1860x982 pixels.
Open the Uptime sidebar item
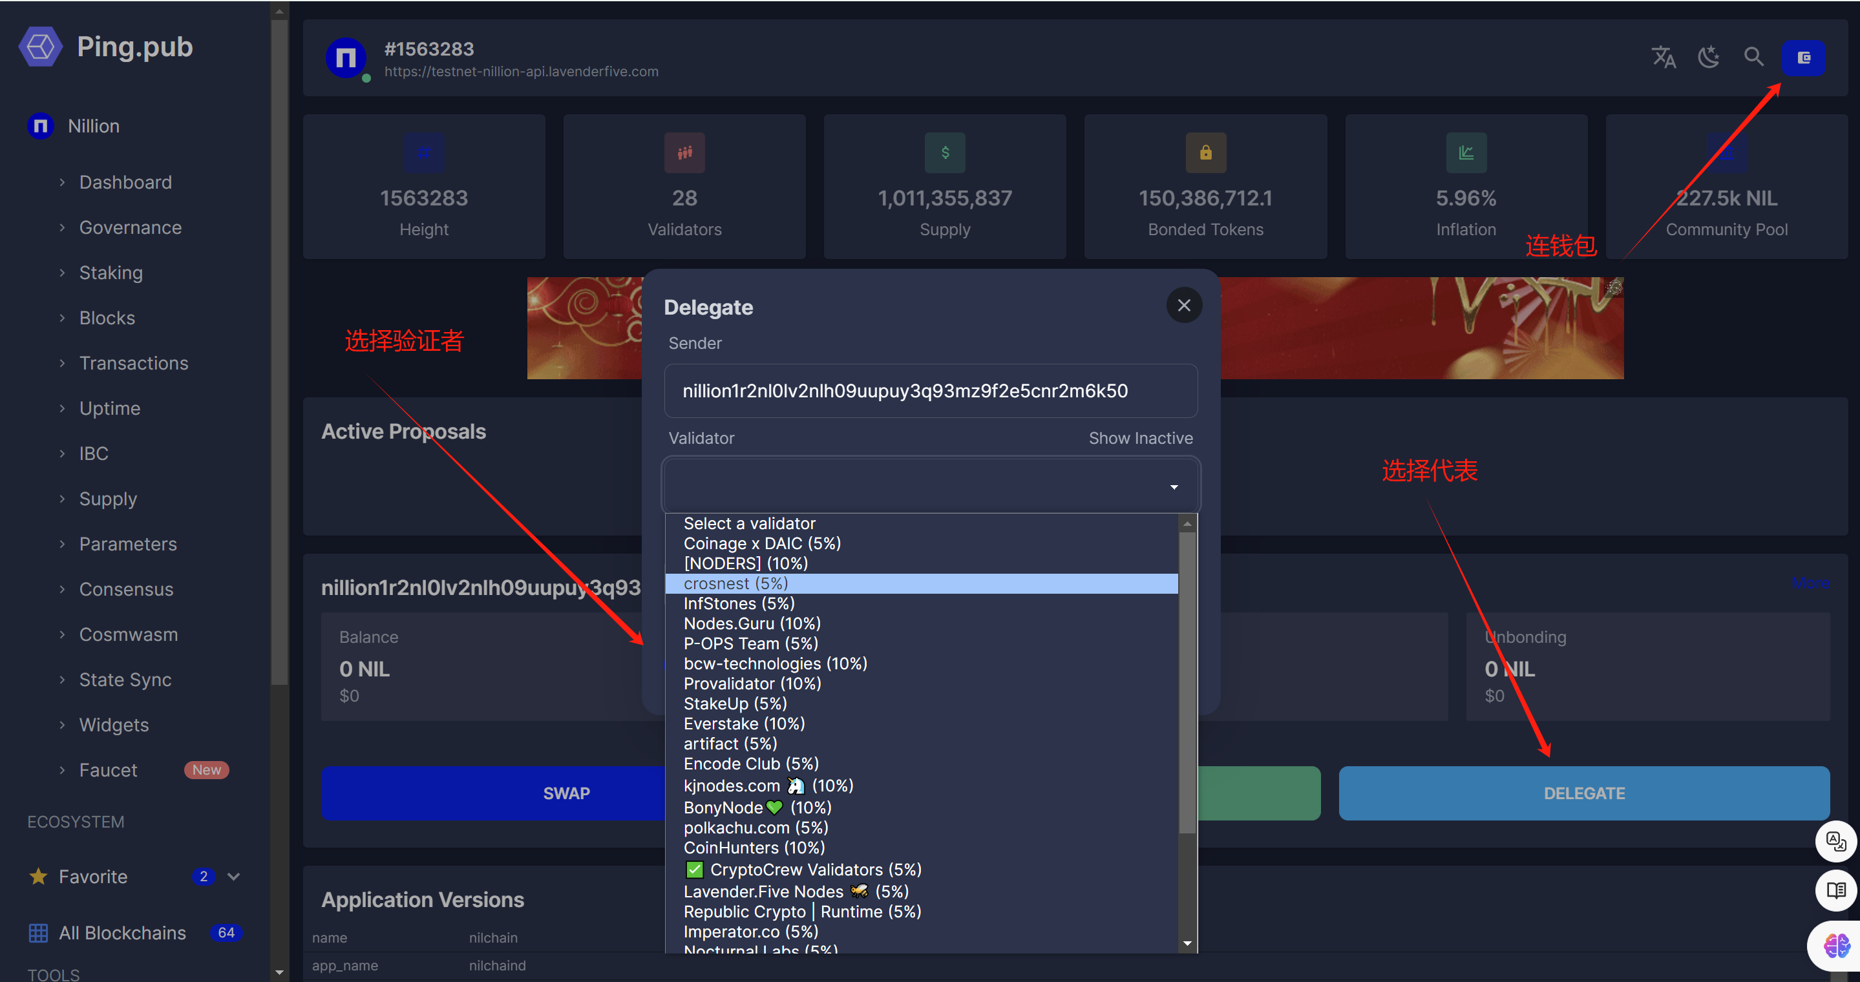(x=110, y=408)
